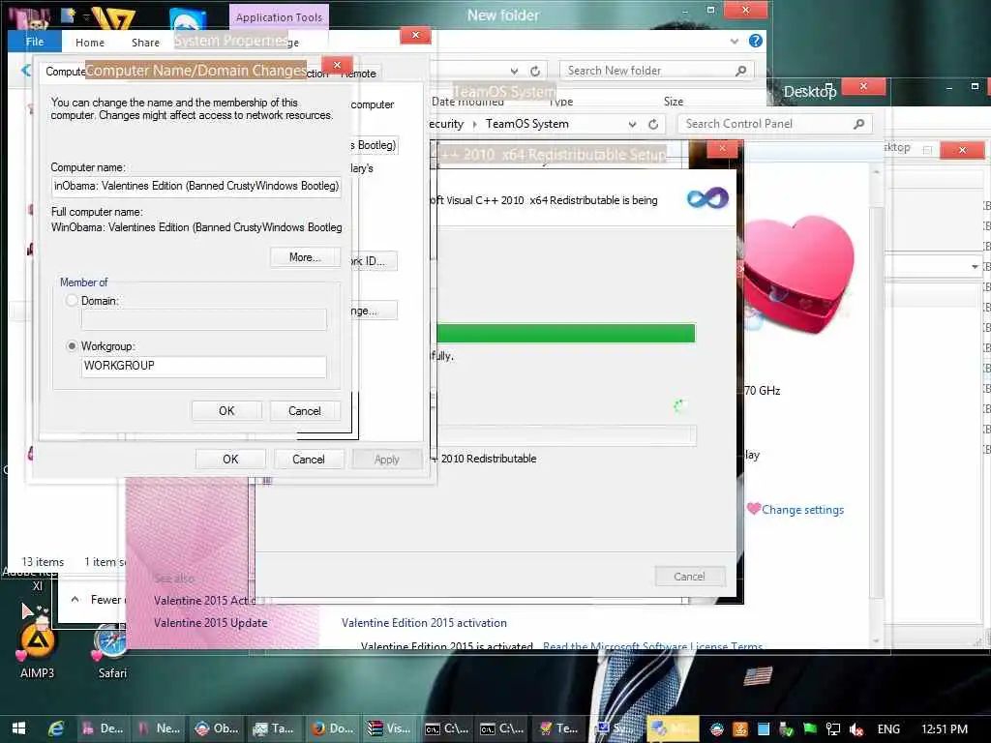The width and height of the screenshot is (991, 743).
Task: Open Valentine 2015 Update link
Action: 210,622
